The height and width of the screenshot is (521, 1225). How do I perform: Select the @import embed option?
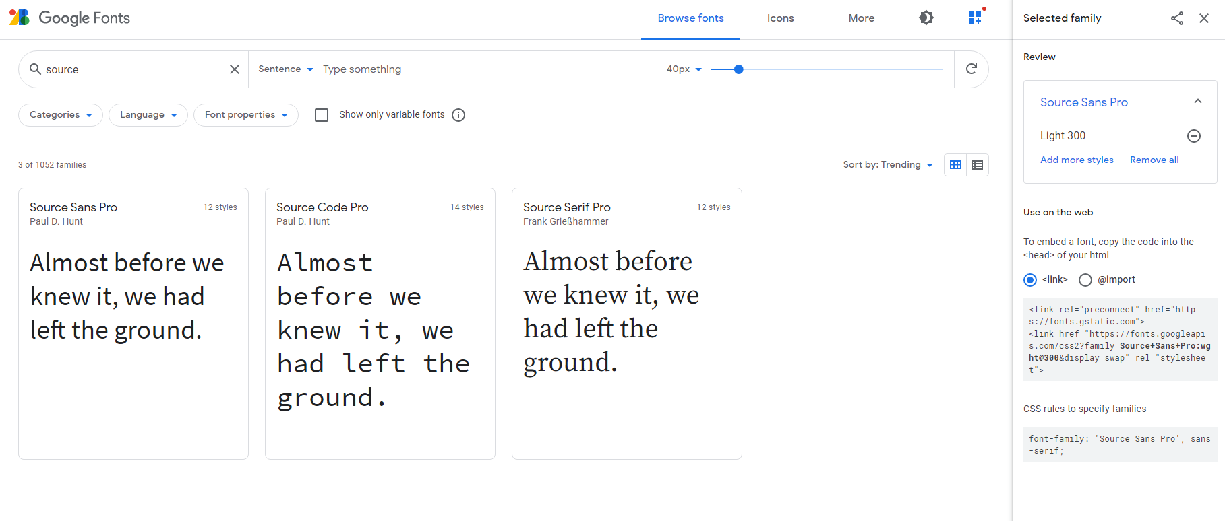pyautogui.click(x=1085, y=280)
